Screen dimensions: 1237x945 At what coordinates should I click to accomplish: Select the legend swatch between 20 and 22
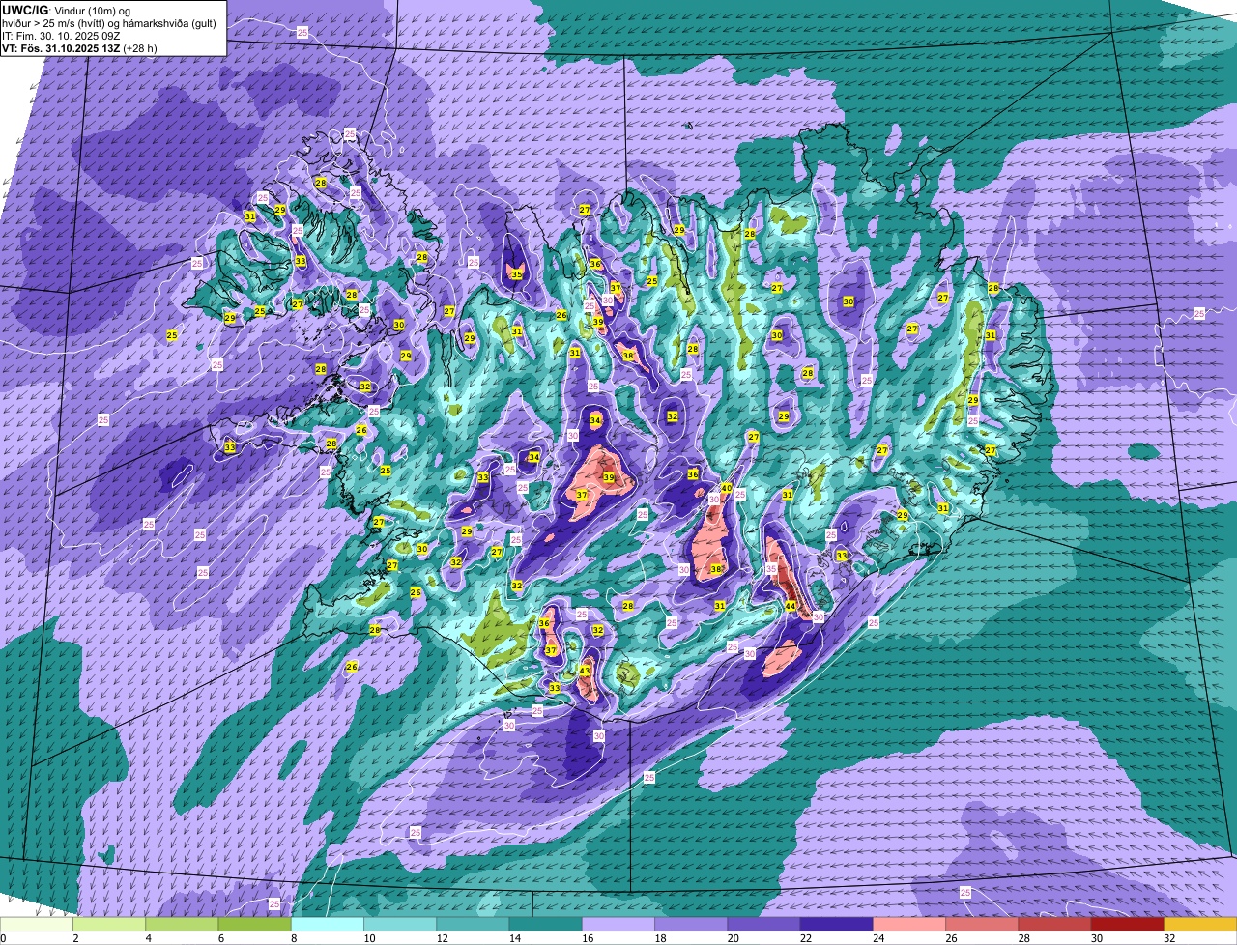[764, 925]
